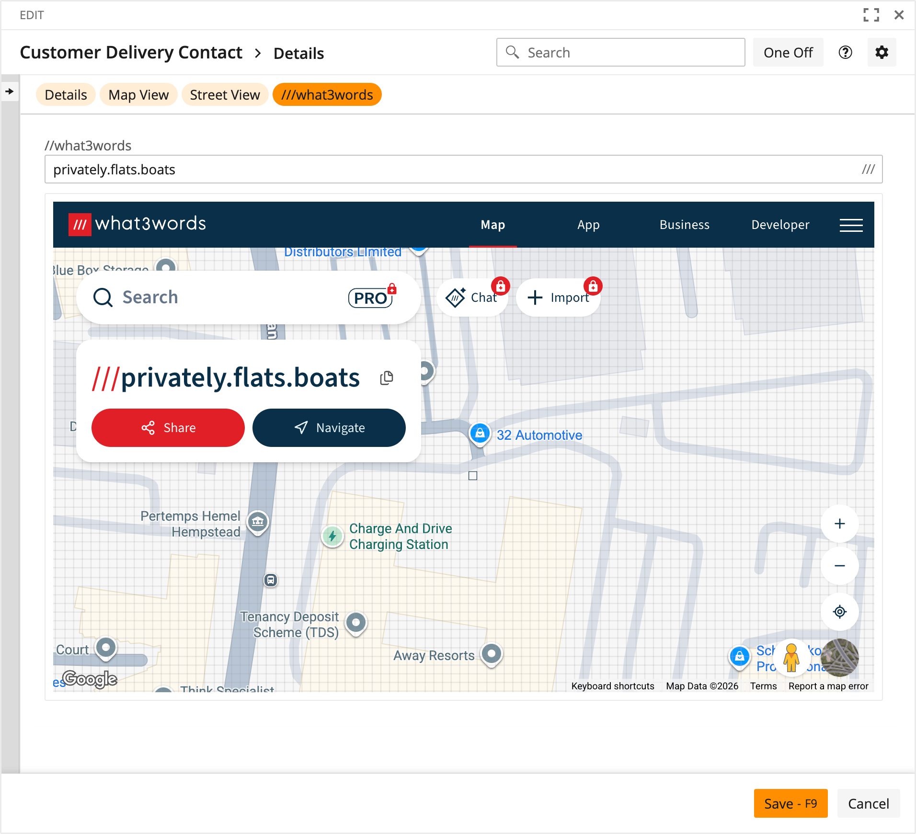Copy the privately.flats.boats address icon
Viewport: 916px width, 834px height.
[x=387, y=378]
